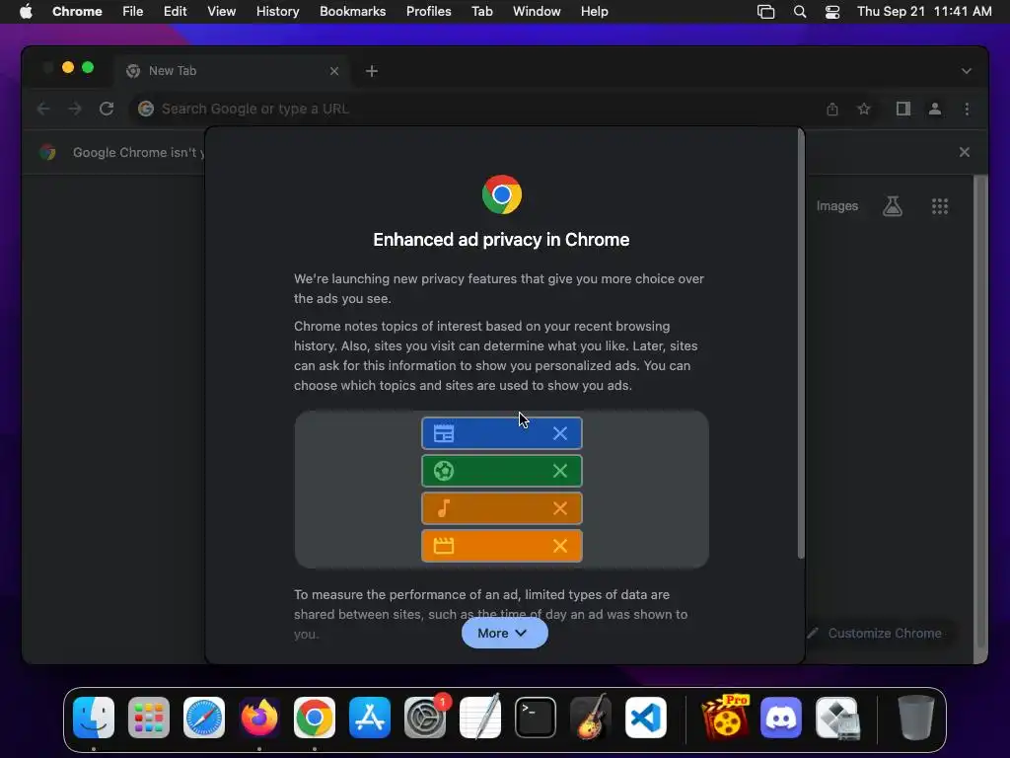Open the History menu

[277, 12]
